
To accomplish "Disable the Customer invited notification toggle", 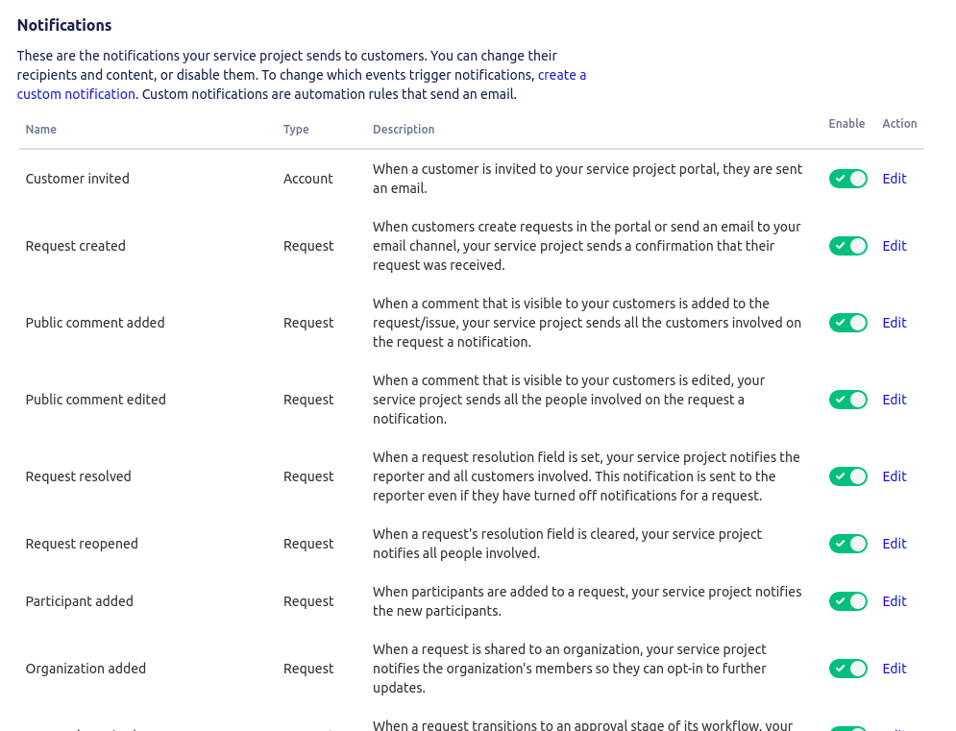I will click(x=847, y=179).
